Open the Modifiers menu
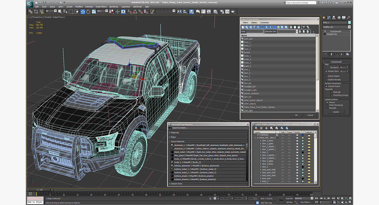379x205 pixels. point(79,7)
